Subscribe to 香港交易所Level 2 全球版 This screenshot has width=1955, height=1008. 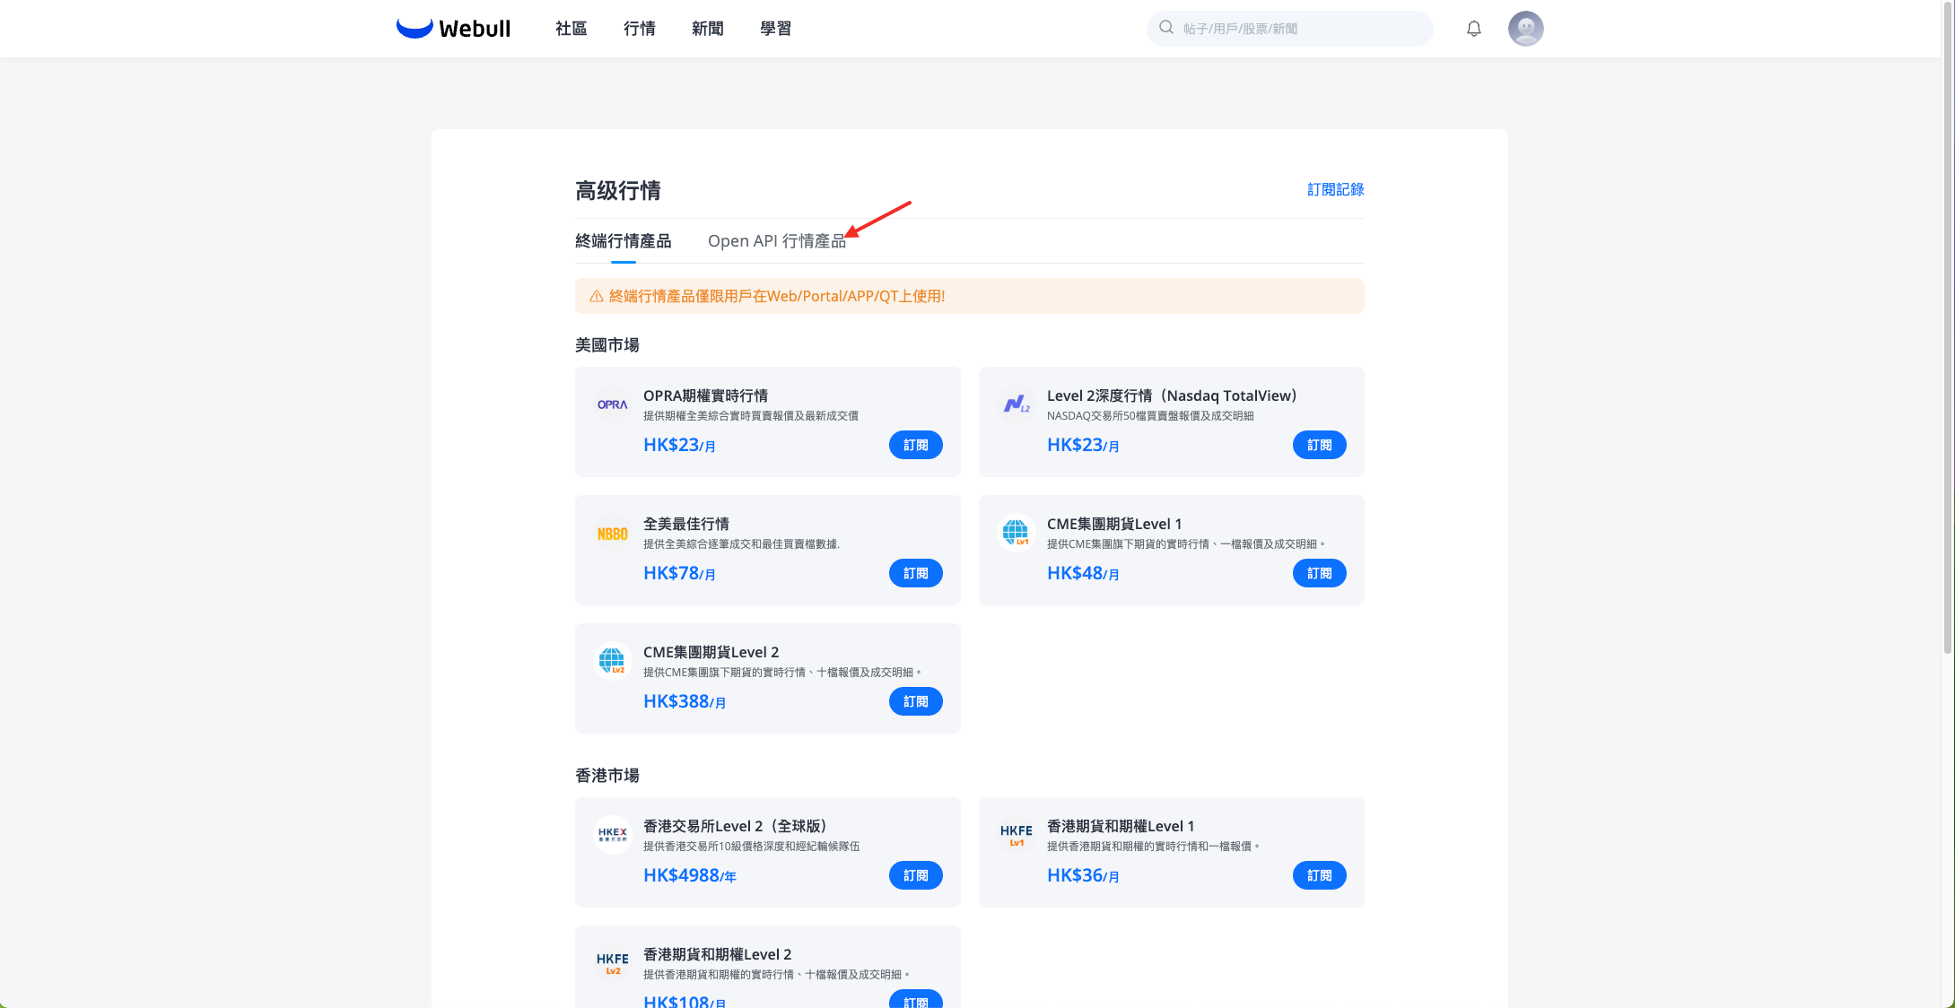point(915,875)
